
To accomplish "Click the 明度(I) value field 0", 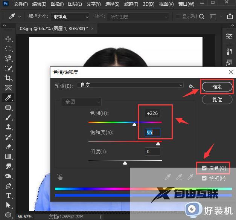I will [152, 151].
